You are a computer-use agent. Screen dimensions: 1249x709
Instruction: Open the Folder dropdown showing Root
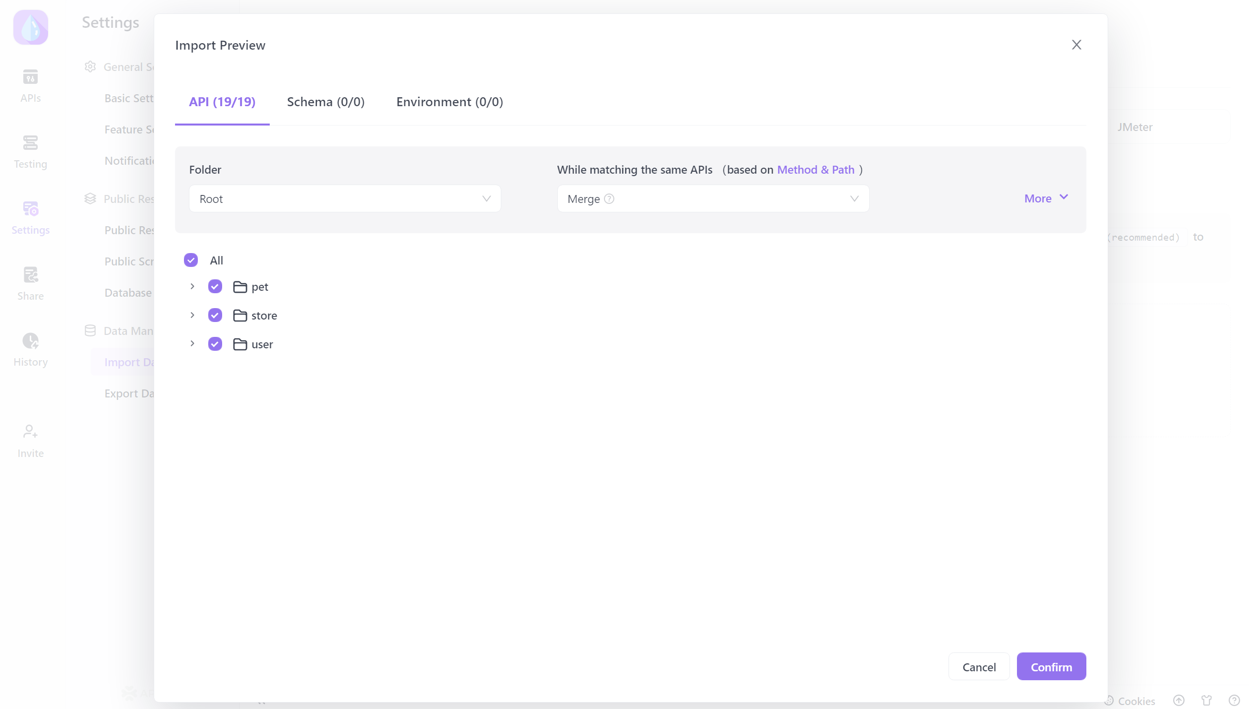click(x=345, y=198)
